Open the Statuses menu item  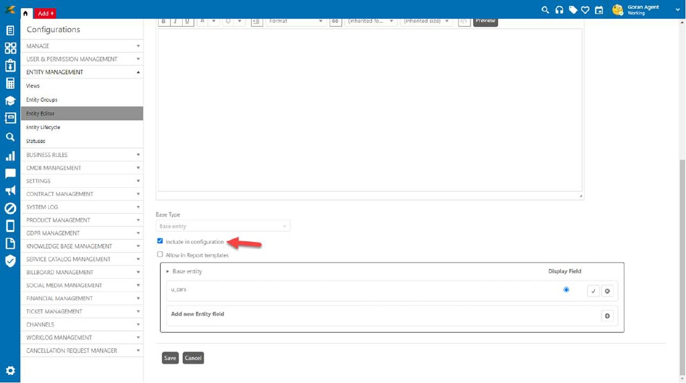(36, 141)
